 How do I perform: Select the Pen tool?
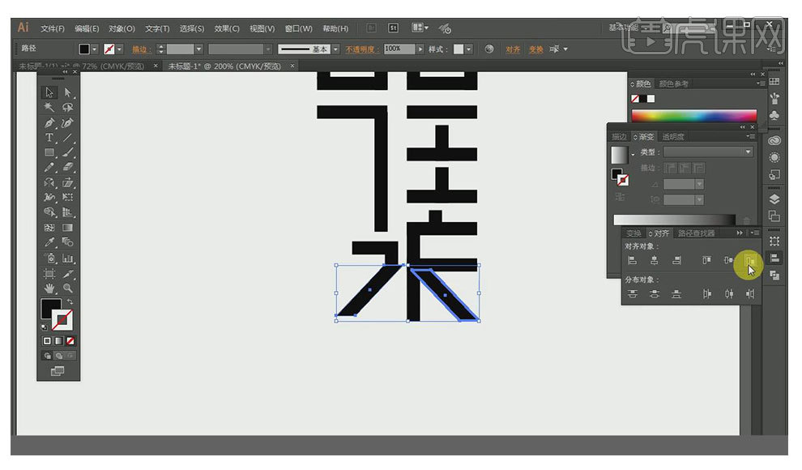[49, 123]
